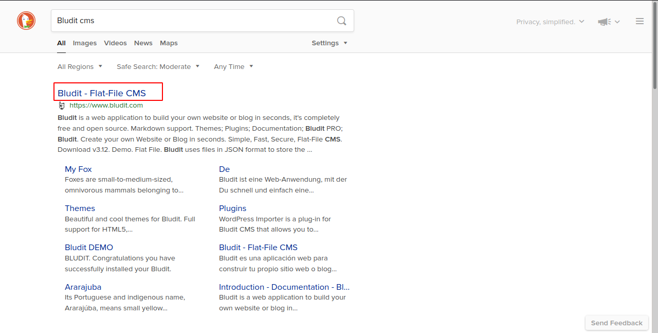Open the sitelink titled Bludit - Flat-File CMS
Viewport: 658px width, 333px height.
pos(258,248)
